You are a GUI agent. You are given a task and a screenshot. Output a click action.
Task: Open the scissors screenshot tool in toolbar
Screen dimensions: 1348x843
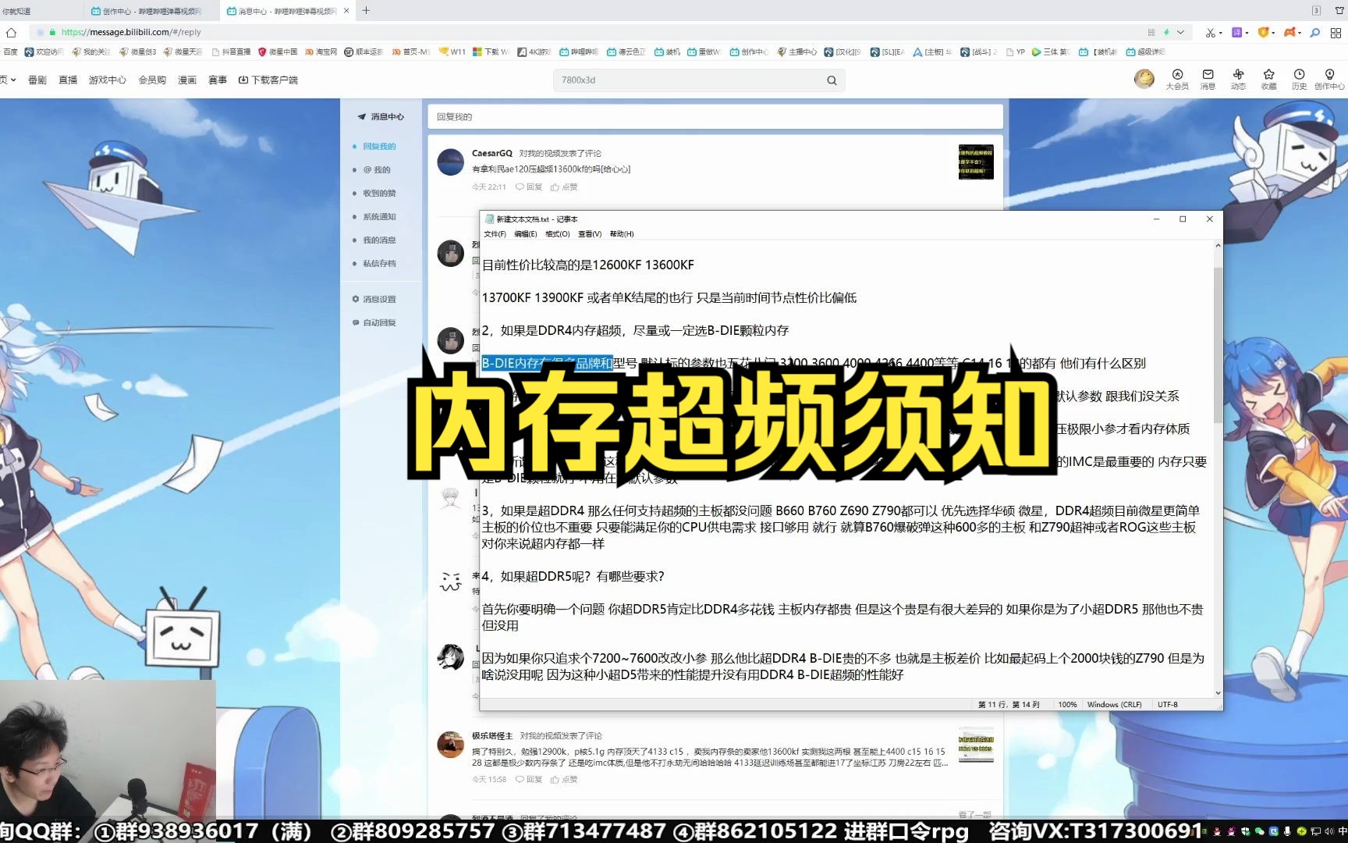[1210, 32]
